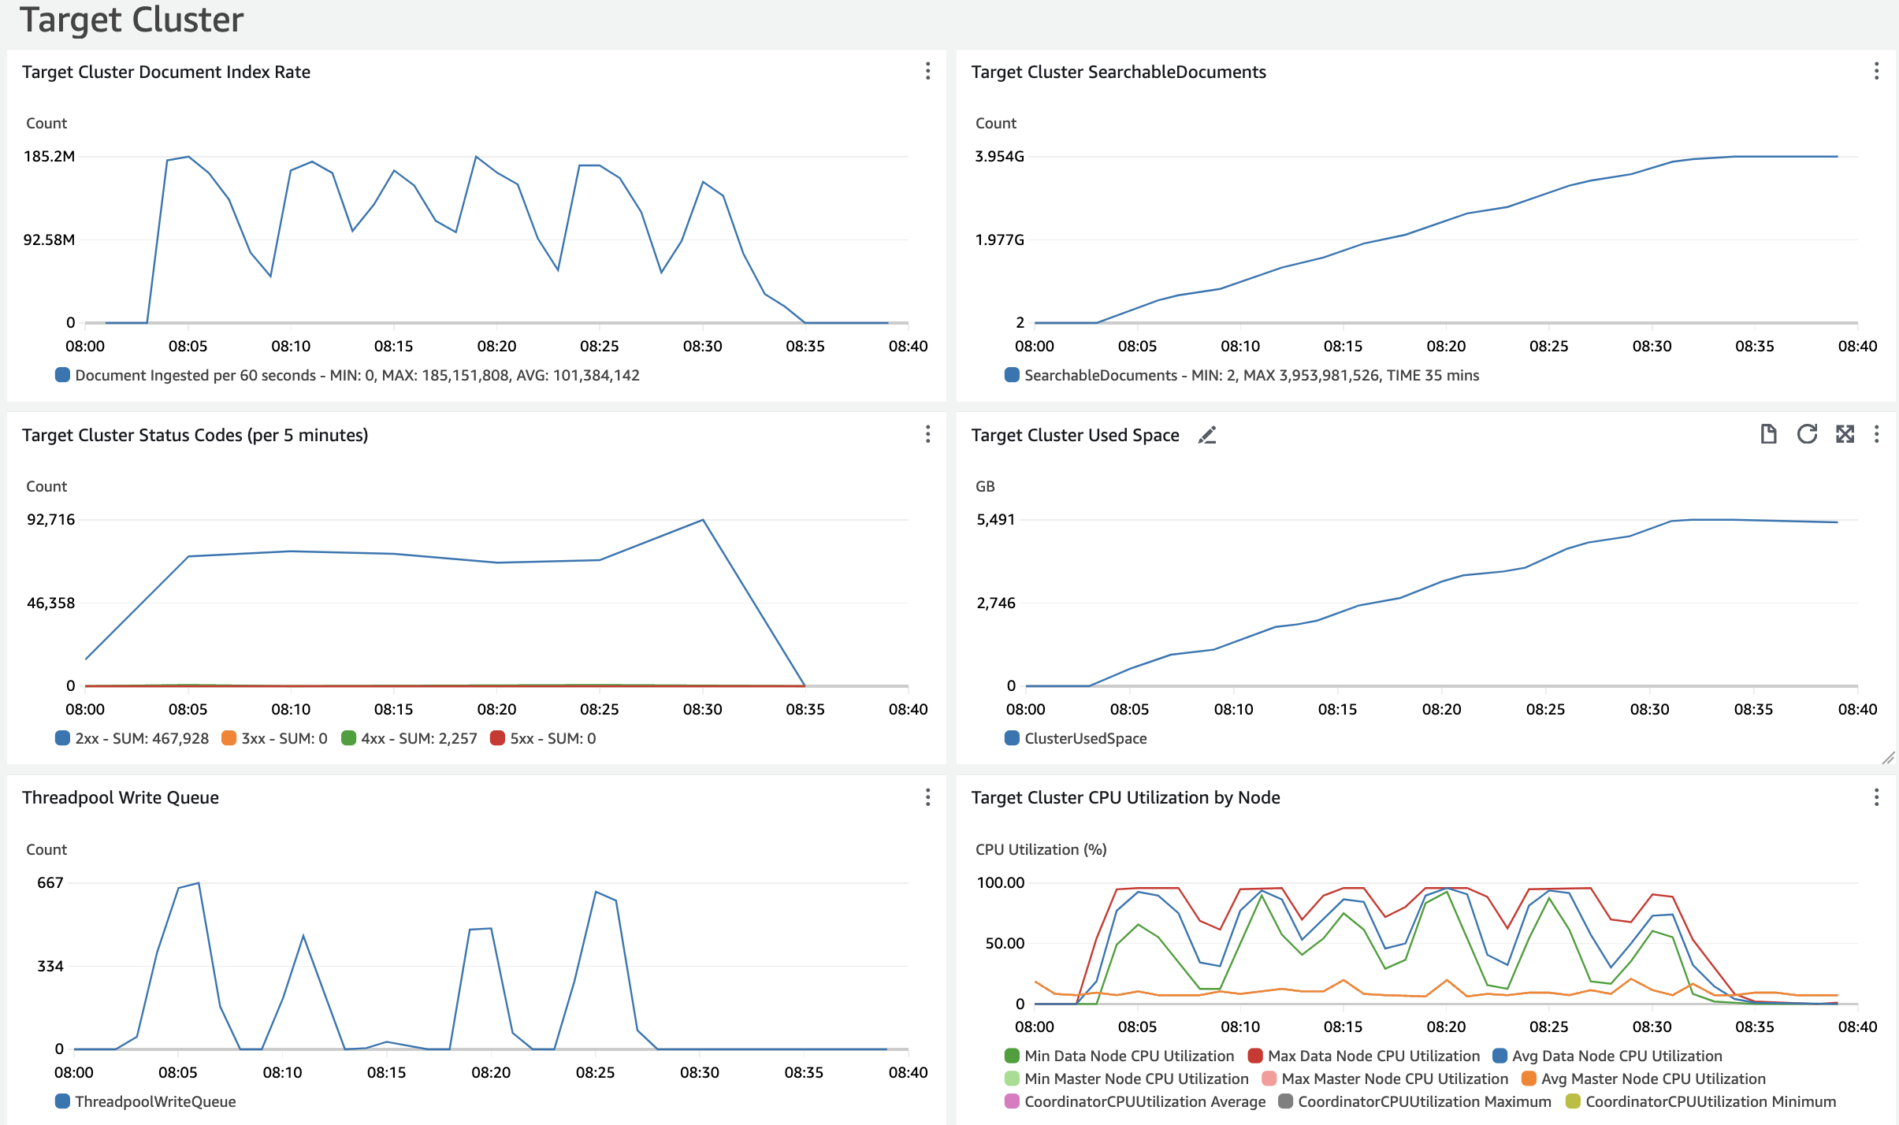
Task: Open SearchableDocuments widget three-dot menu
Action: [x=1876, y=72]
